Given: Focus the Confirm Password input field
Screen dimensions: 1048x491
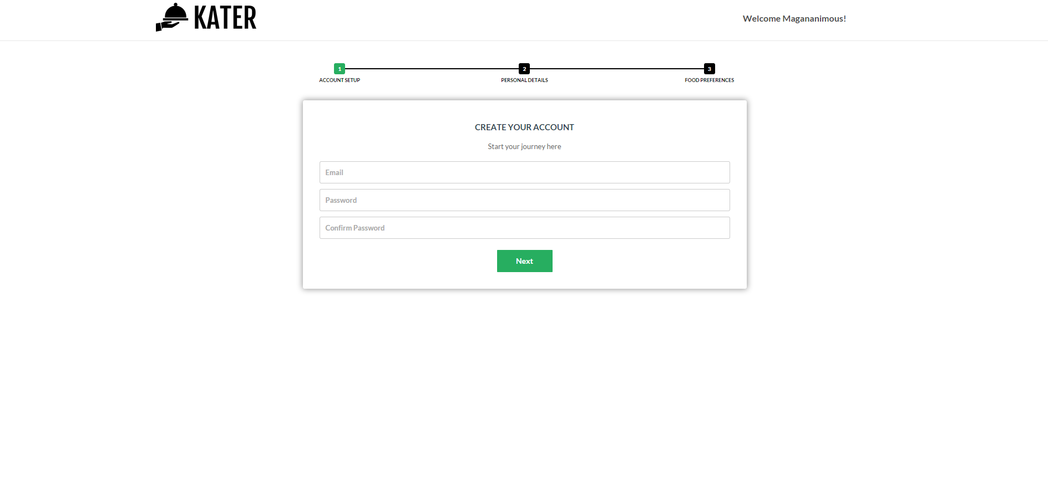Looking at the screenshot, I should pos(524,228).
